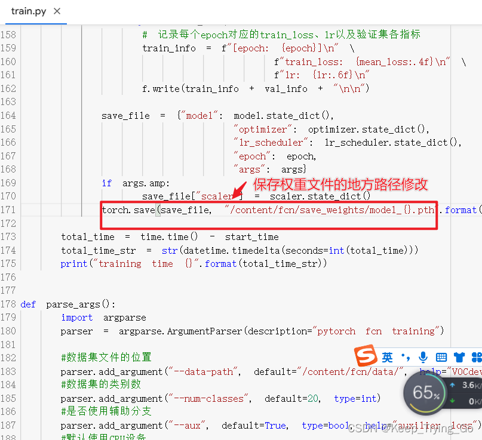Click 'train_info' assignment on line 159
This screenshot has width=482, height=440.
(169, 48)
